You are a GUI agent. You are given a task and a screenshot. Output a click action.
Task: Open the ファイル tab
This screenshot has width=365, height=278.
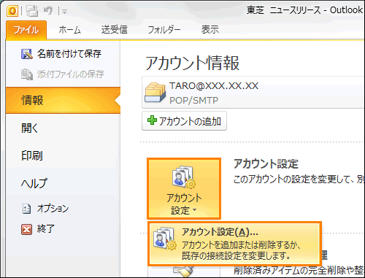click(x=26, y=30)
